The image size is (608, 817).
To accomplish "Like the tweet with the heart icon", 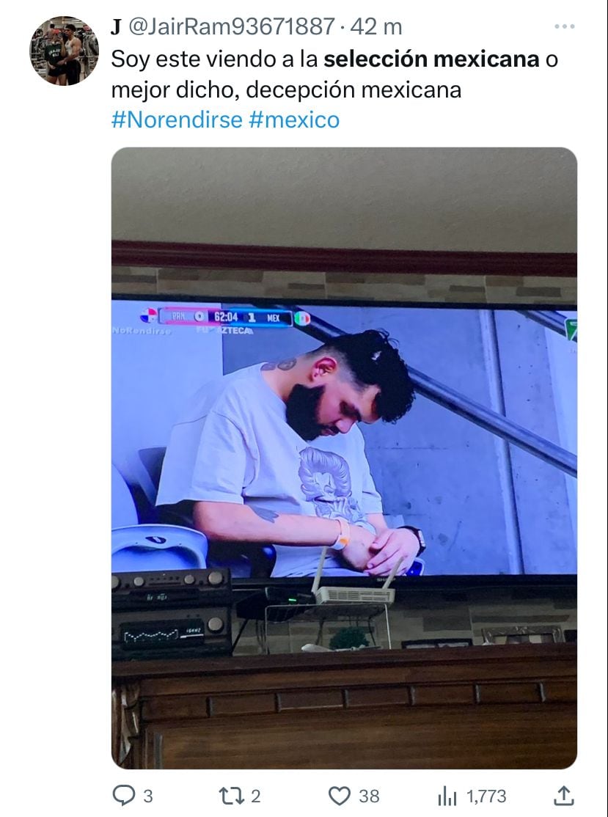I will 339,796.
